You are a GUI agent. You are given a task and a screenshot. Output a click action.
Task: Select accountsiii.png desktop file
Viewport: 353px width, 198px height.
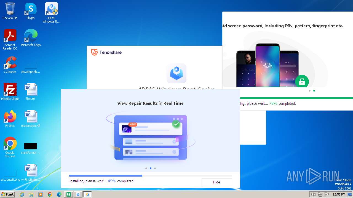click(x=10, y=175)
